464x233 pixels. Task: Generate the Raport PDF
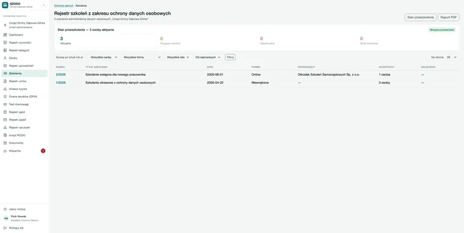(449, 17)
